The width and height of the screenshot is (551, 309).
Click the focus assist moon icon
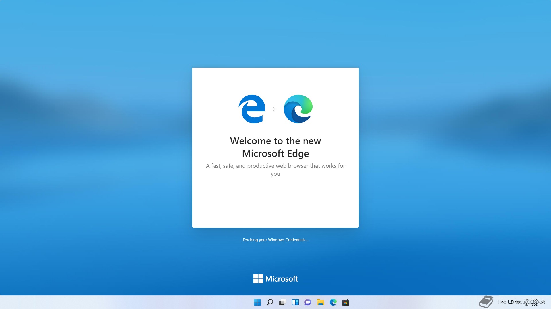point(543,302)
